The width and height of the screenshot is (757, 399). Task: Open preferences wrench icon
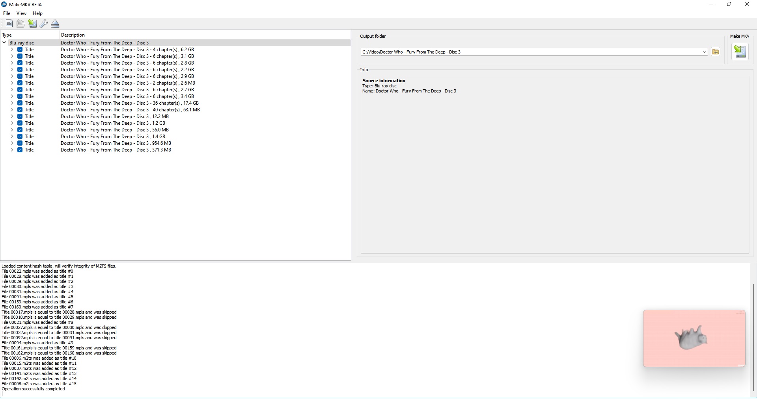pos(44,24)
